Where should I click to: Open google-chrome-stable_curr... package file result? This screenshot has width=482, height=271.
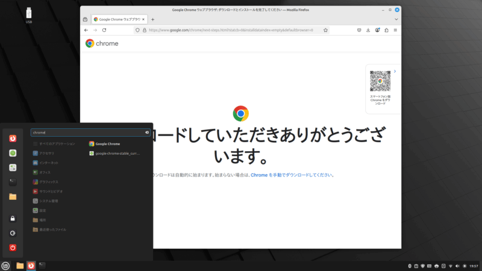click(114, 154)
